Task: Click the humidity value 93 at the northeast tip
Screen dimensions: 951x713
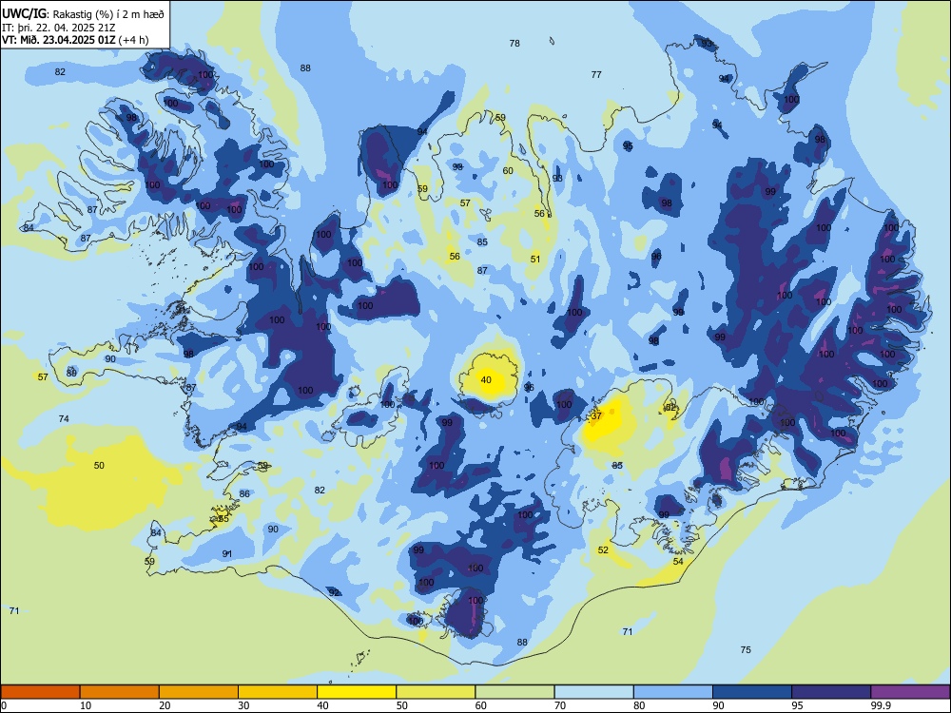Action: point(707,43)
